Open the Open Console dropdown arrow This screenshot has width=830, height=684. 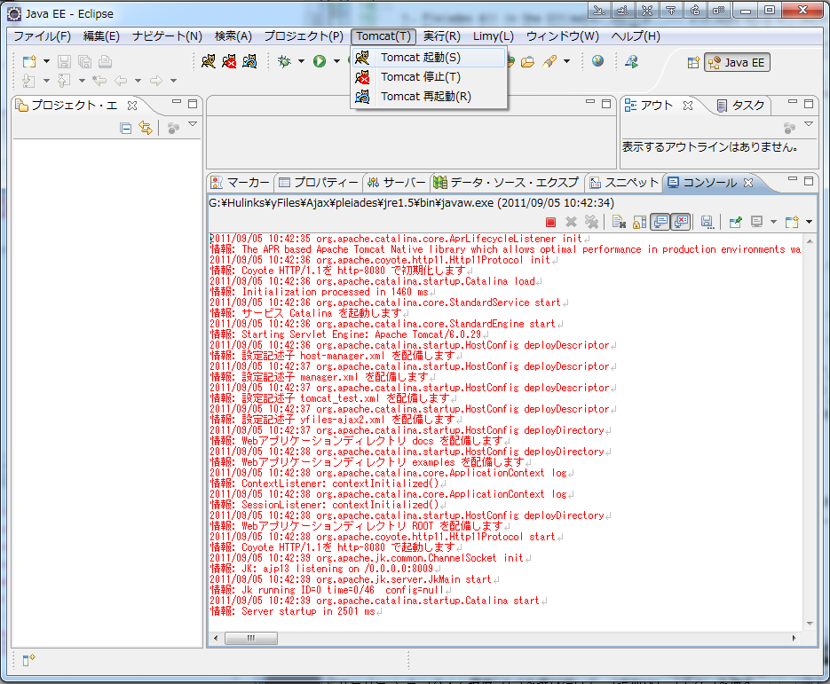(809, 222)
